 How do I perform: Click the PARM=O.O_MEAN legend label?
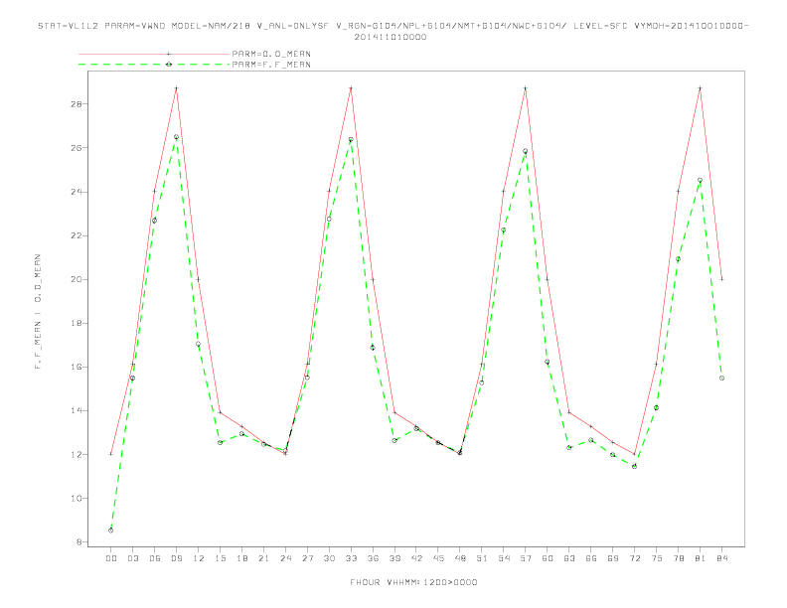(x=271, y=54)
